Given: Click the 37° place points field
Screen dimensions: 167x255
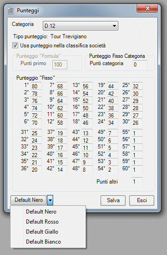Looking at the screenshot, I should tap(61, 133).
